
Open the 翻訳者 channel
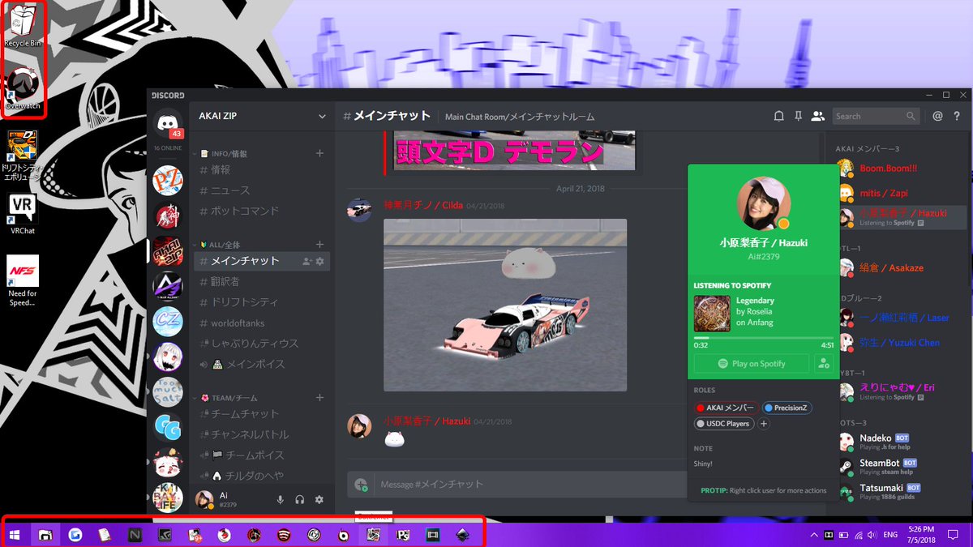point(262,281)
